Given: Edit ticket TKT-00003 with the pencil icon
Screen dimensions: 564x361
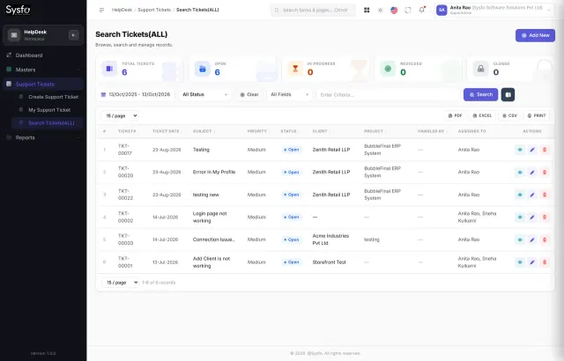Looking at the screenshot, I should tap(532, 239).
